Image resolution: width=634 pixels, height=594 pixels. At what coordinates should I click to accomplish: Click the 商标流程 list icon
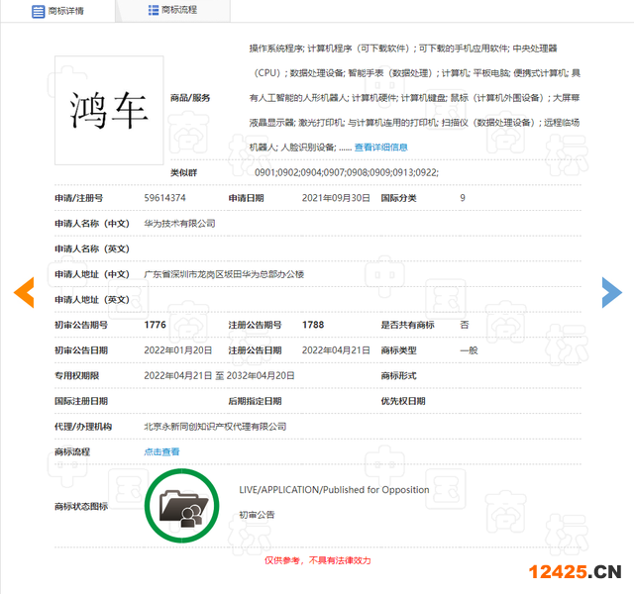click(154, 10)
